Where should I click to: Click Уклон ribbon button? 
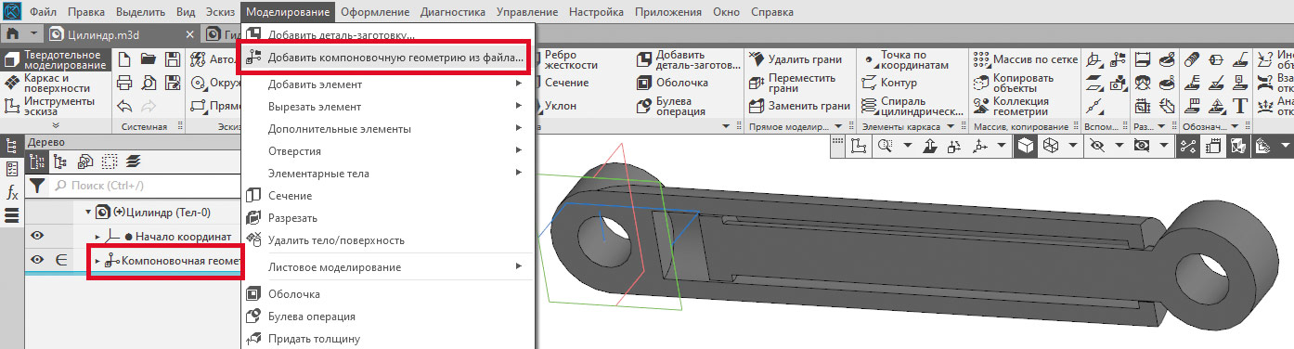[x=561, y=106]
